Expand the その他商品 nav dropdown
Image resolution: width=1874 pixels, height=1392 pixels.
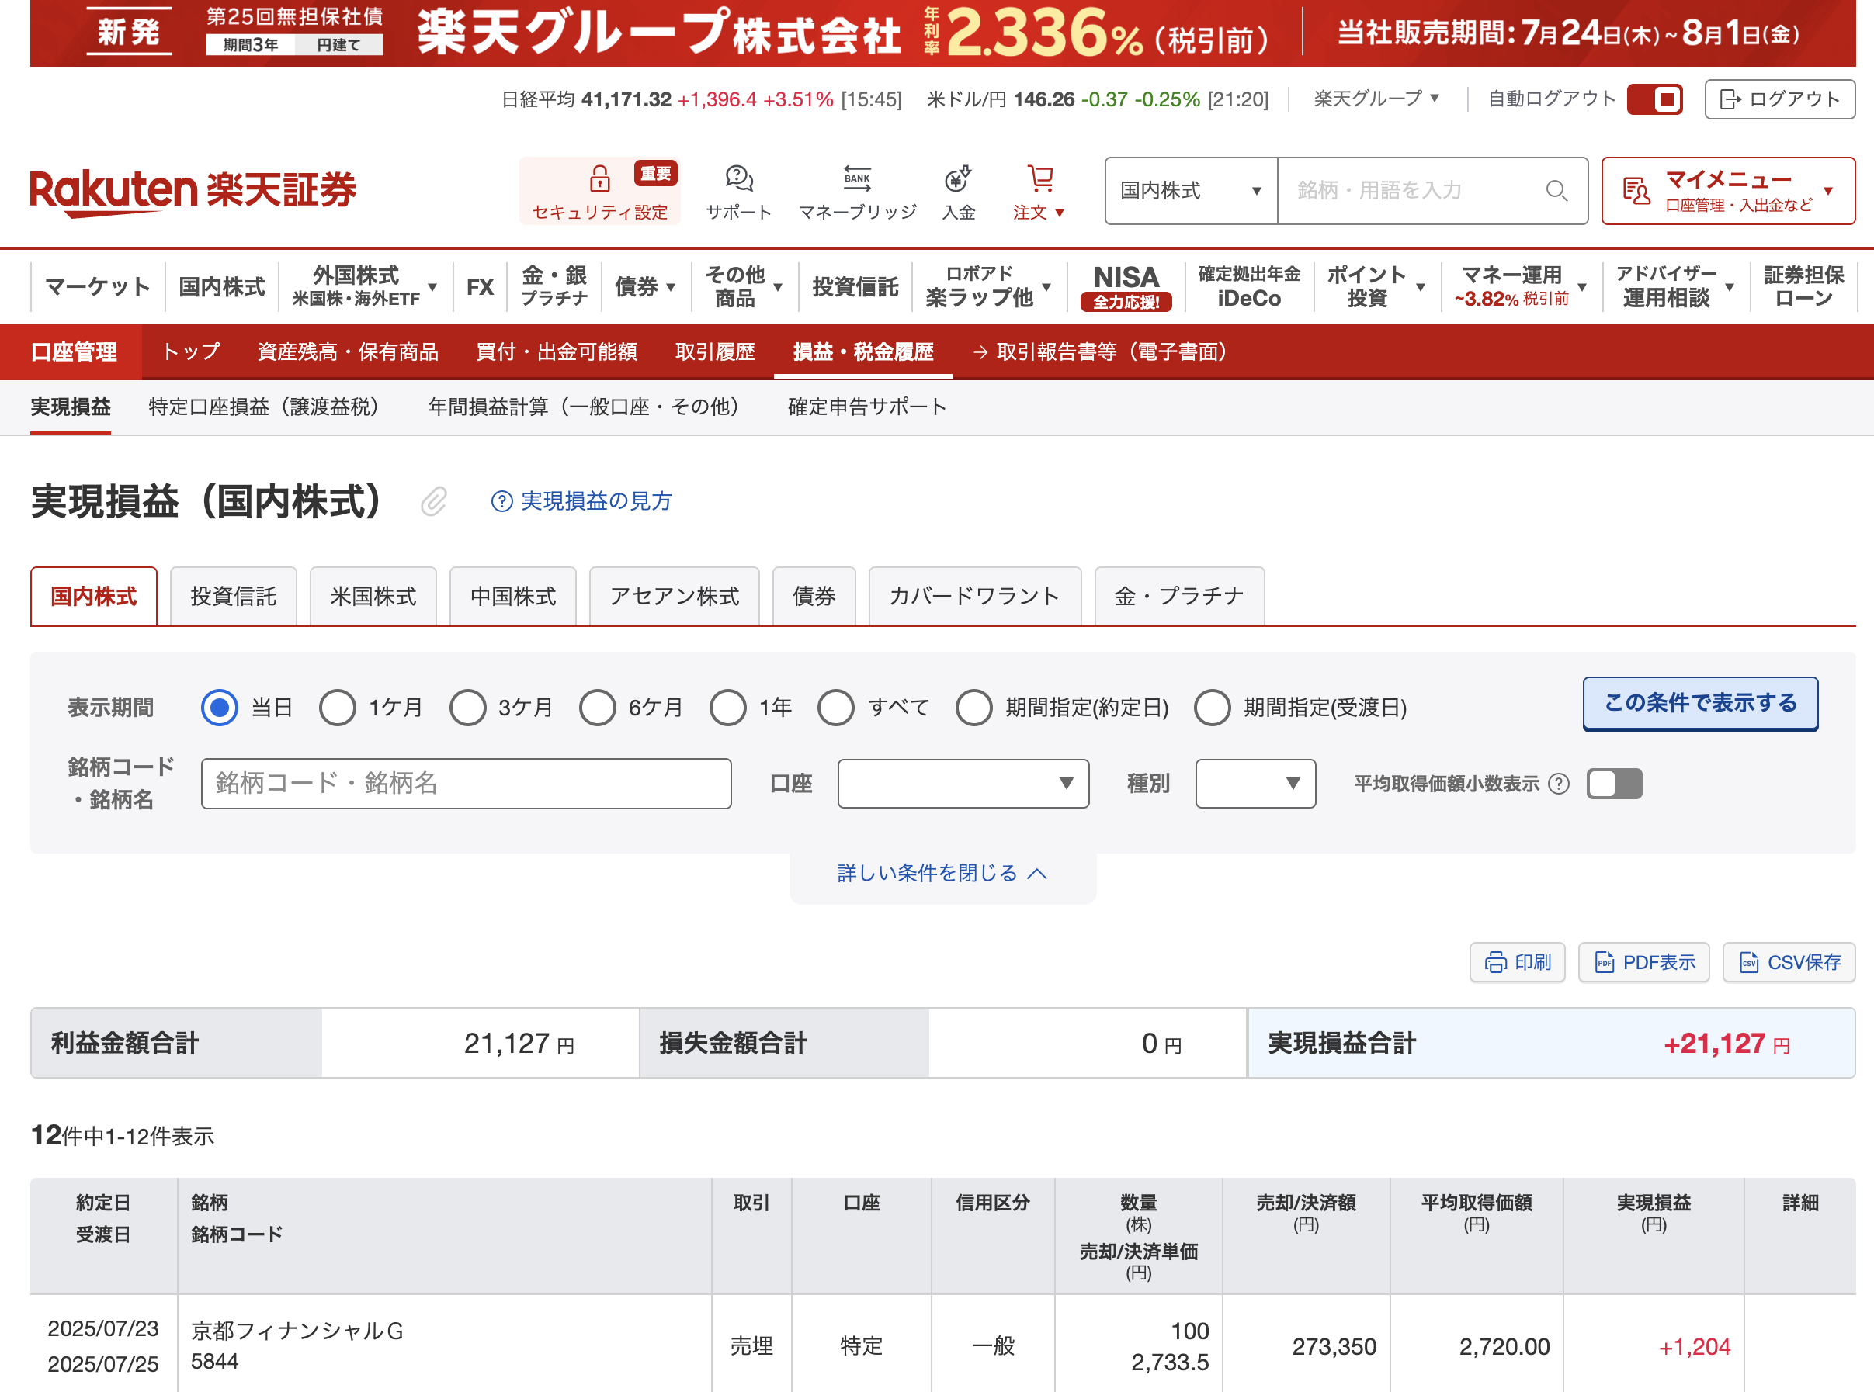coord(744,286)
